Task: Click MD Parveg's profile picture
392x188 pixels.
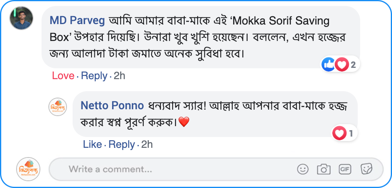Action: (21, 18)
